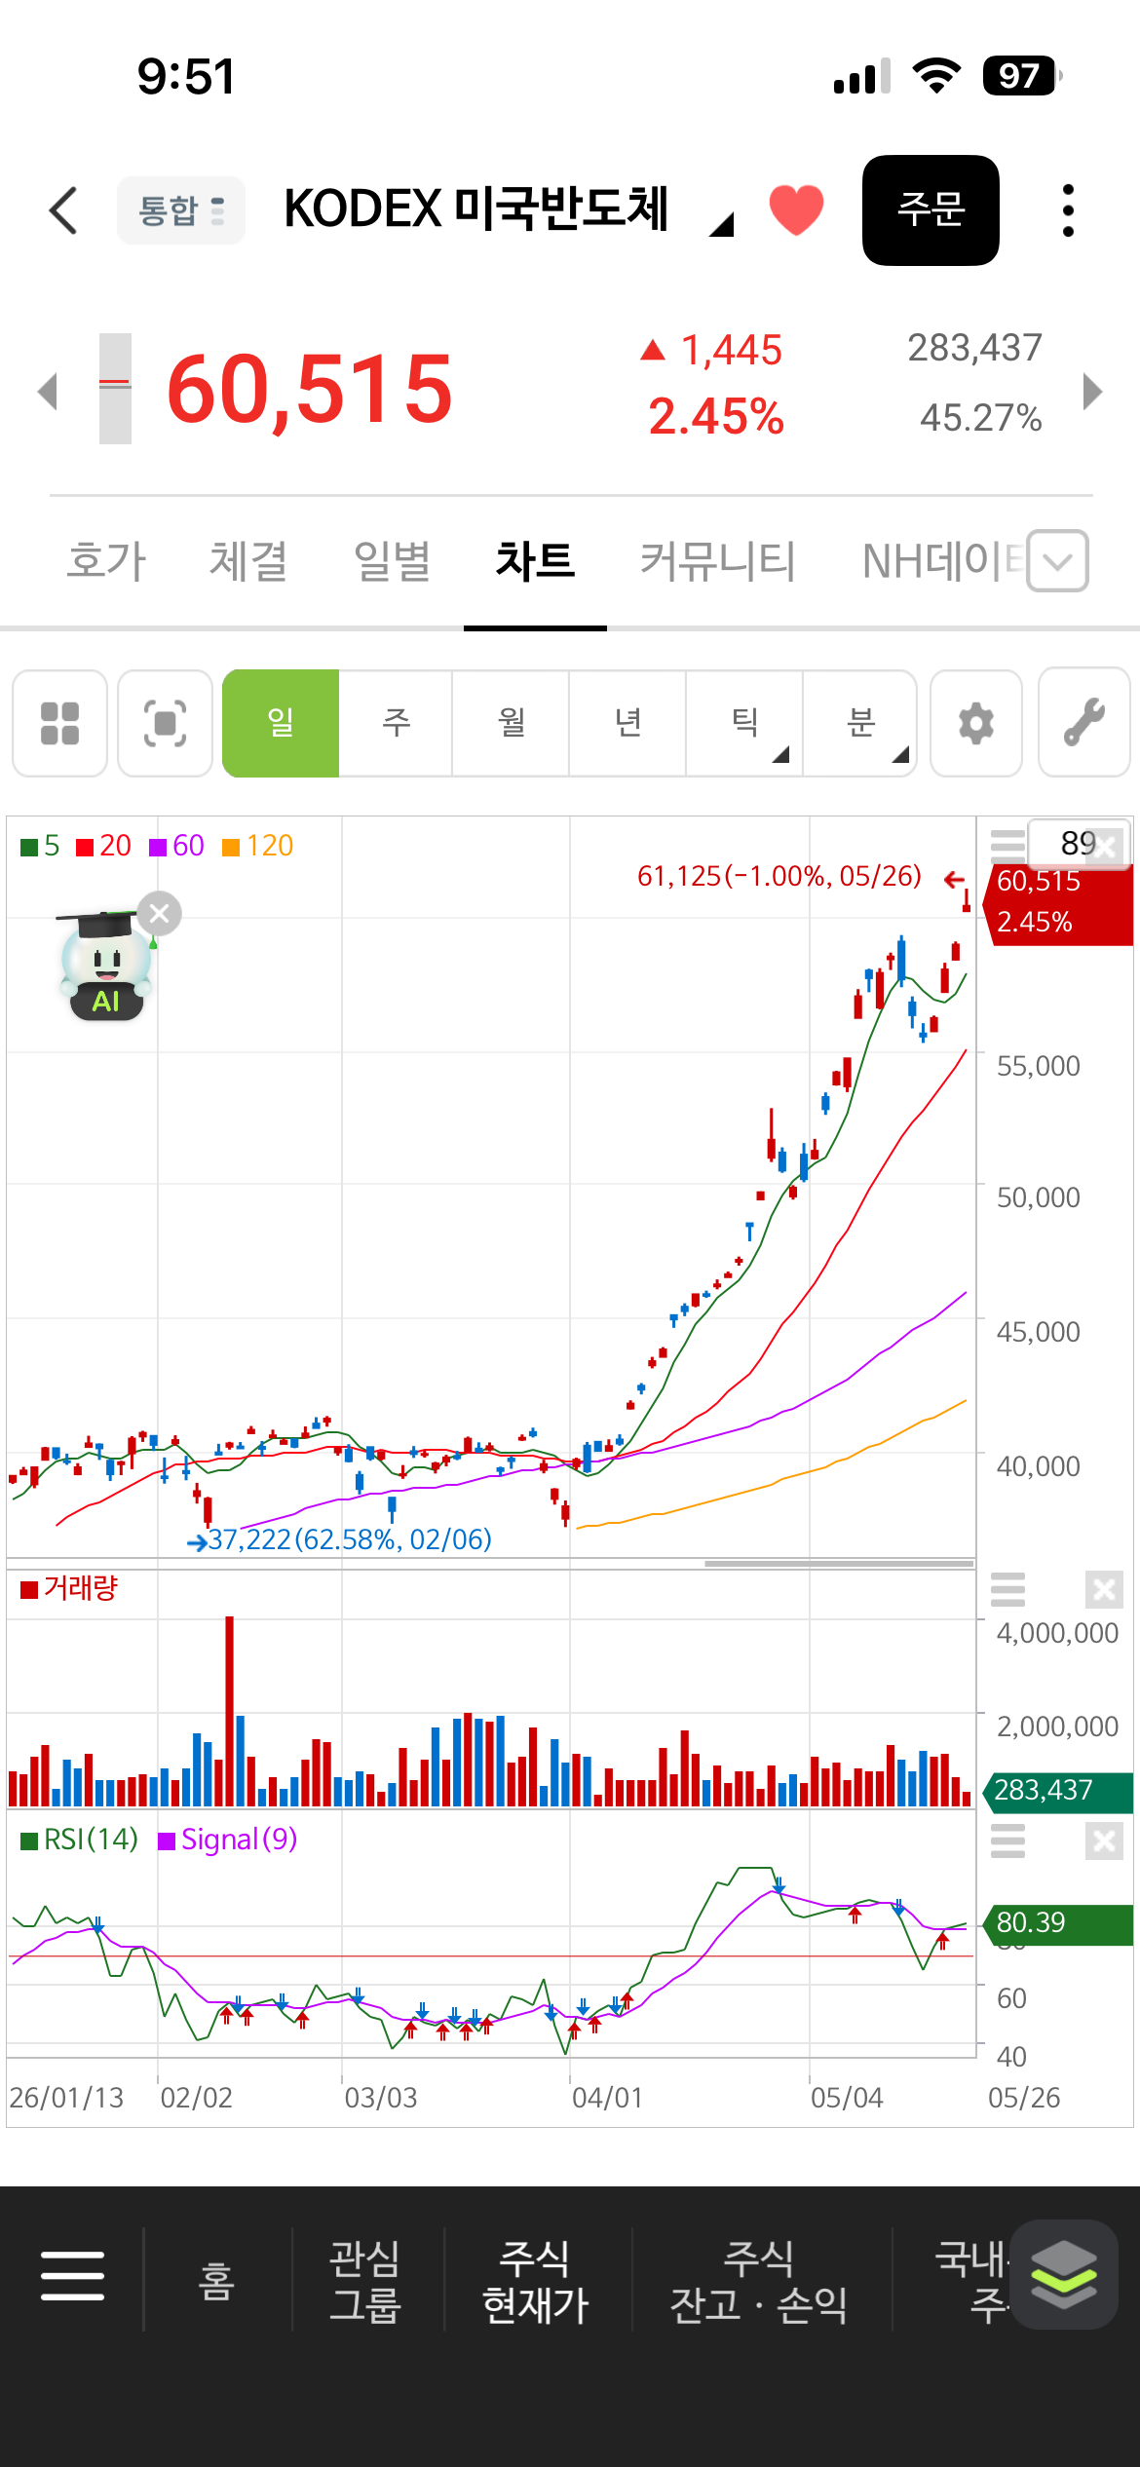
Task: Tap the 주문 order button
Action: tap(931, 210)
